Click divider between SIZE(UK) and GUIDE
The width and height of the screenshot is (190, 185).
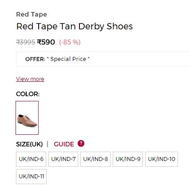pyautogui.click(x=47, y=144)
